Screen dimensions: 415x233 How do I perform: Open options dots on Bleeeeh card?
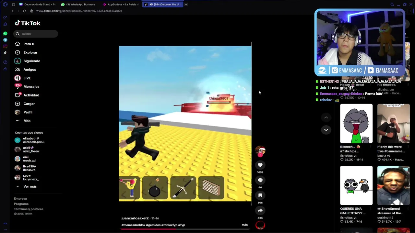click(x=371, y=147)
